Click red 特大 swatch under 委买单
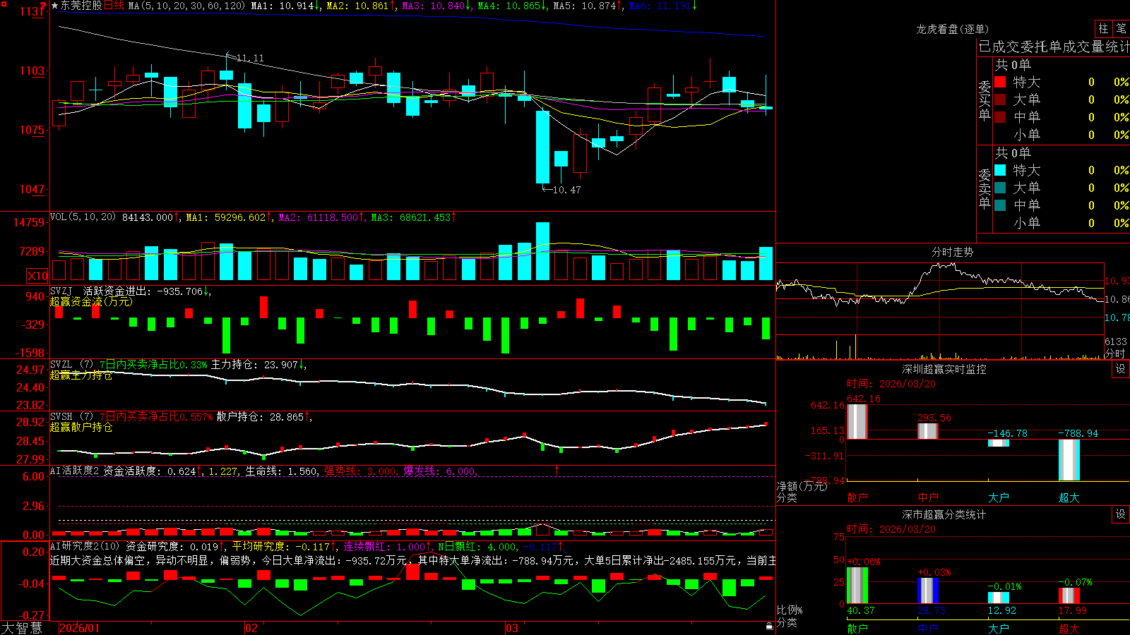 tap(1000, 82)
